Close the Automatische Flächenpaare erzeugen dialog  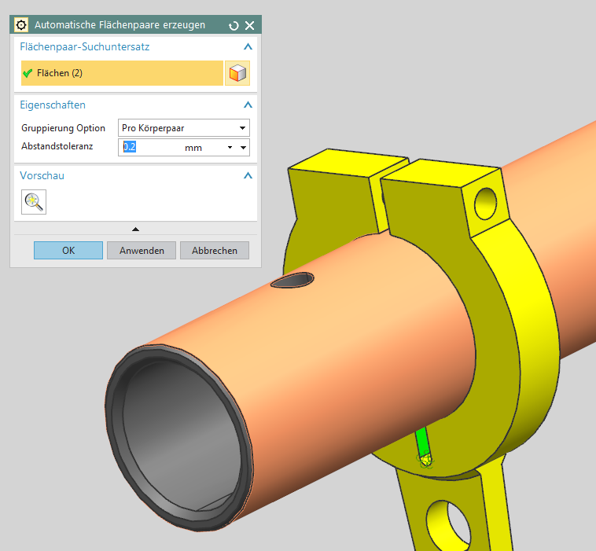pos(250,25)
